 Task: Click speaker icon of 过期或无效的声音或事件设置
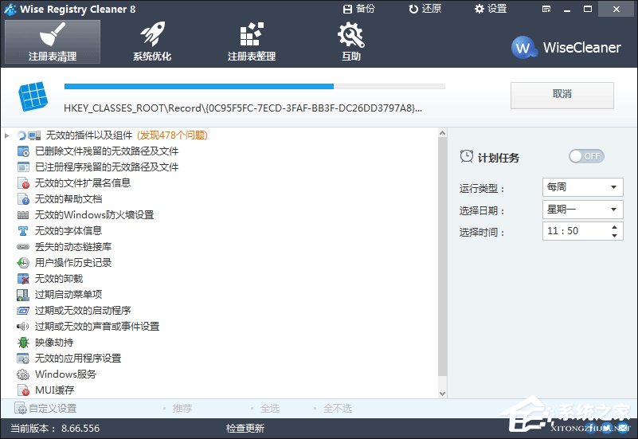click(23, 327)
